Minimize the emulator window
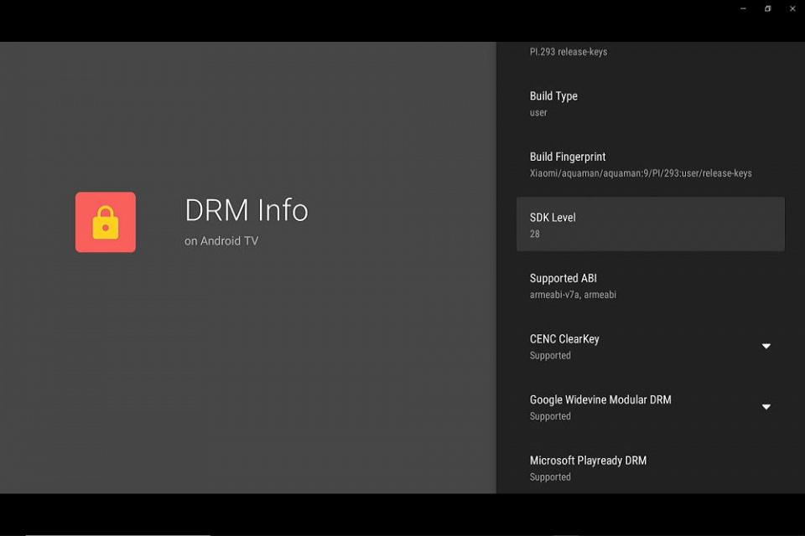 [x=743, y=8]
